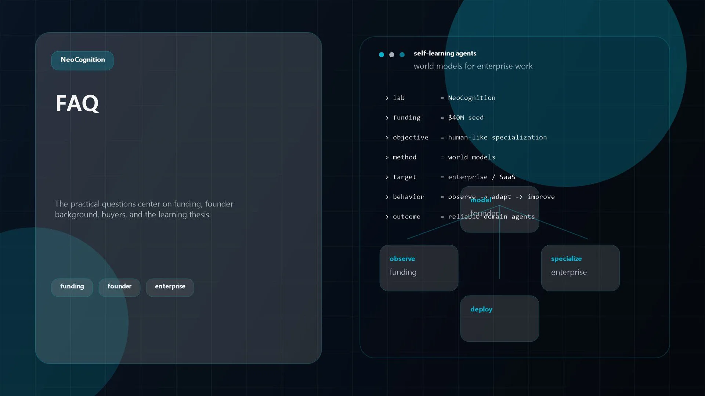
Task: Click the first cyan window dot
Action: click(382, 55)
